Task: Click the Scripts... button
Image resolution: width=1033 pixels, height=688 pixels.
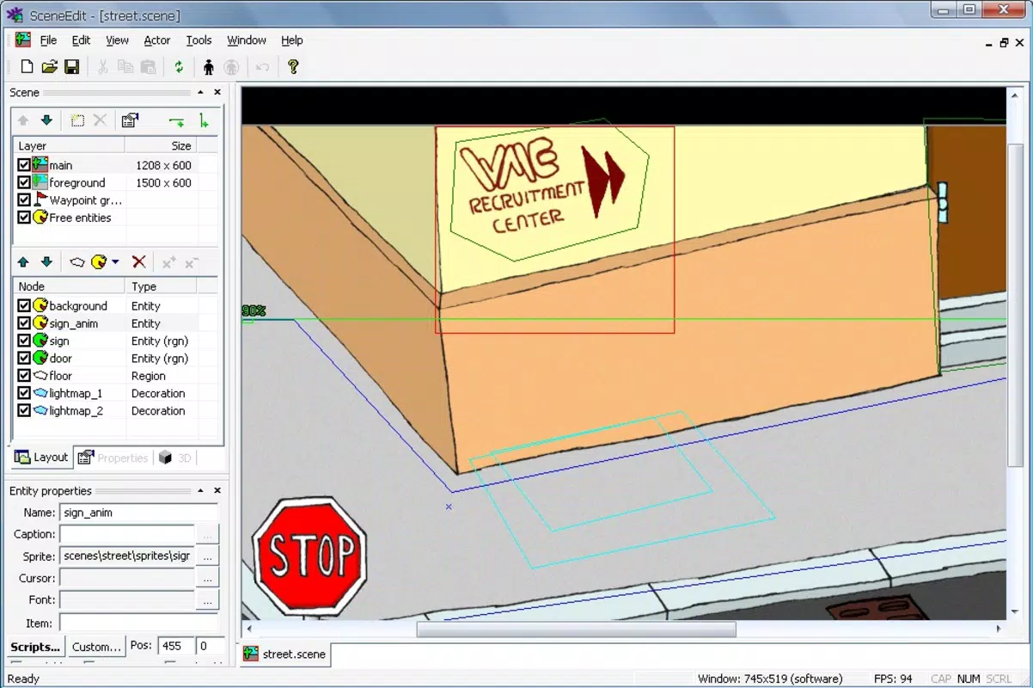Action: click(x=35, y=647)
